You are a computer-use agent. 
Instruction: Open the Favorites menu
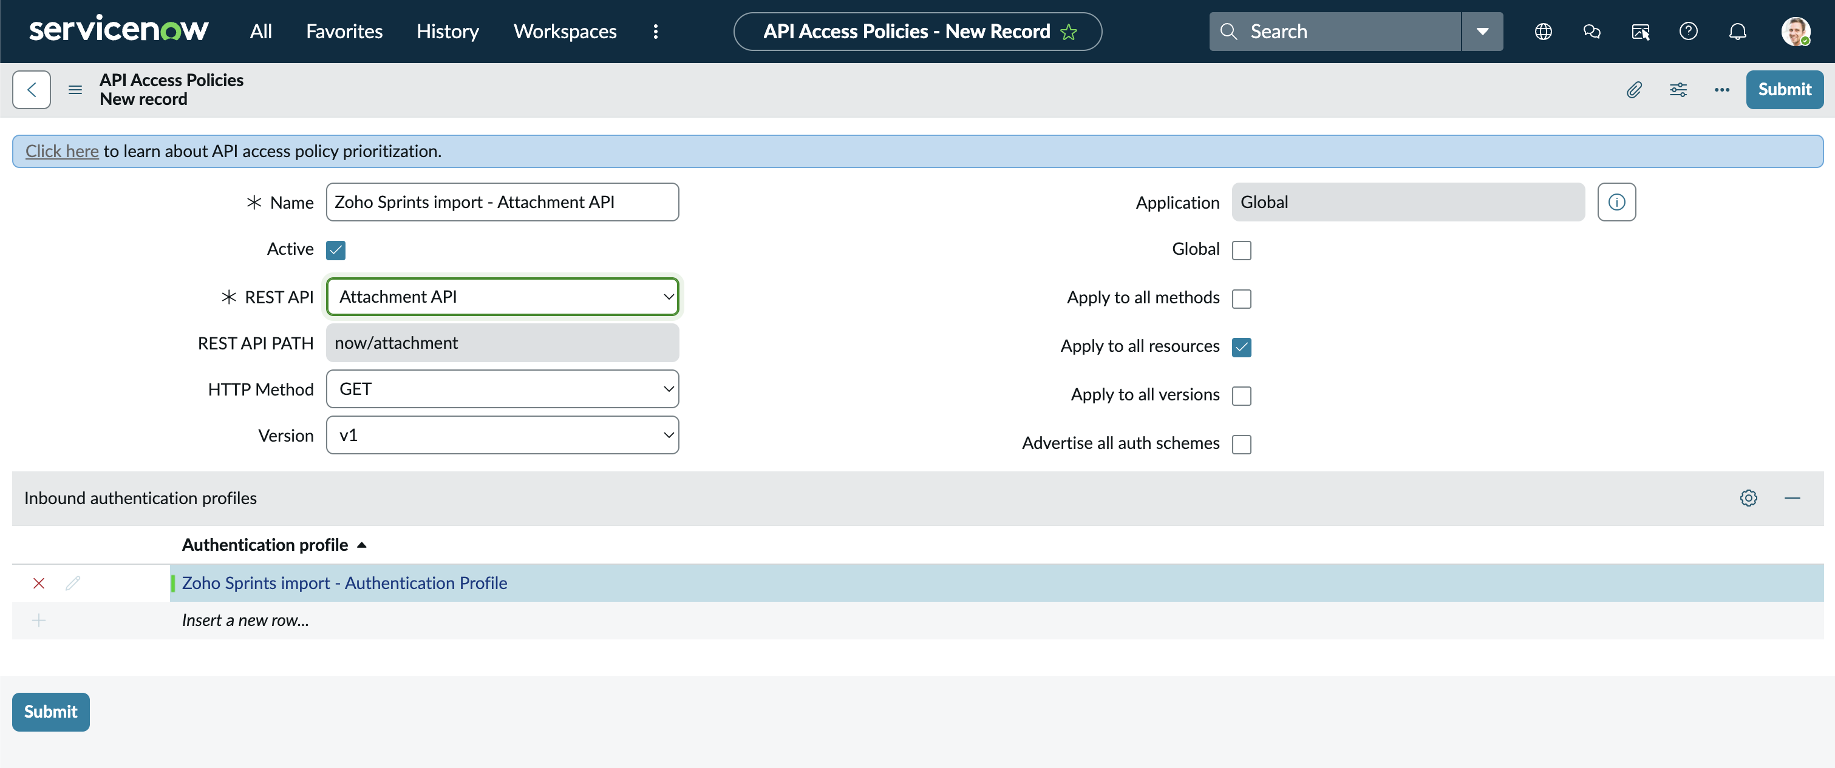click(x=344, y=32)
